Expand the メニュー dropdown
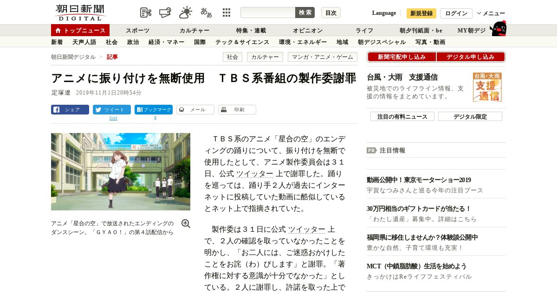 click(491, 13)
